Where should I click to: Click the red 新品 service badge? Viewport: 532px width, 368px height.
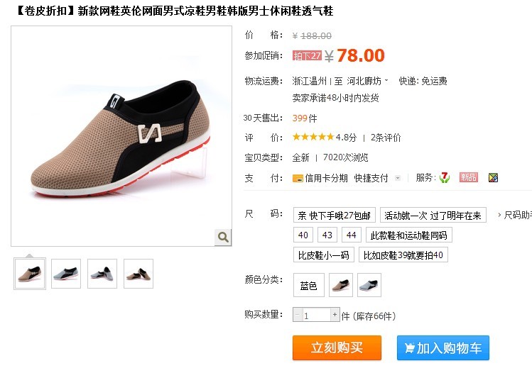click(x=469, y=177)
